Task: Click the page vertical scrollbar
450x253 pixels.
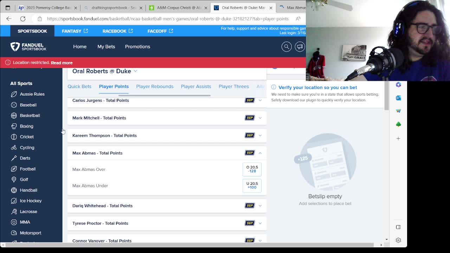Action: [x=386, y=96]
